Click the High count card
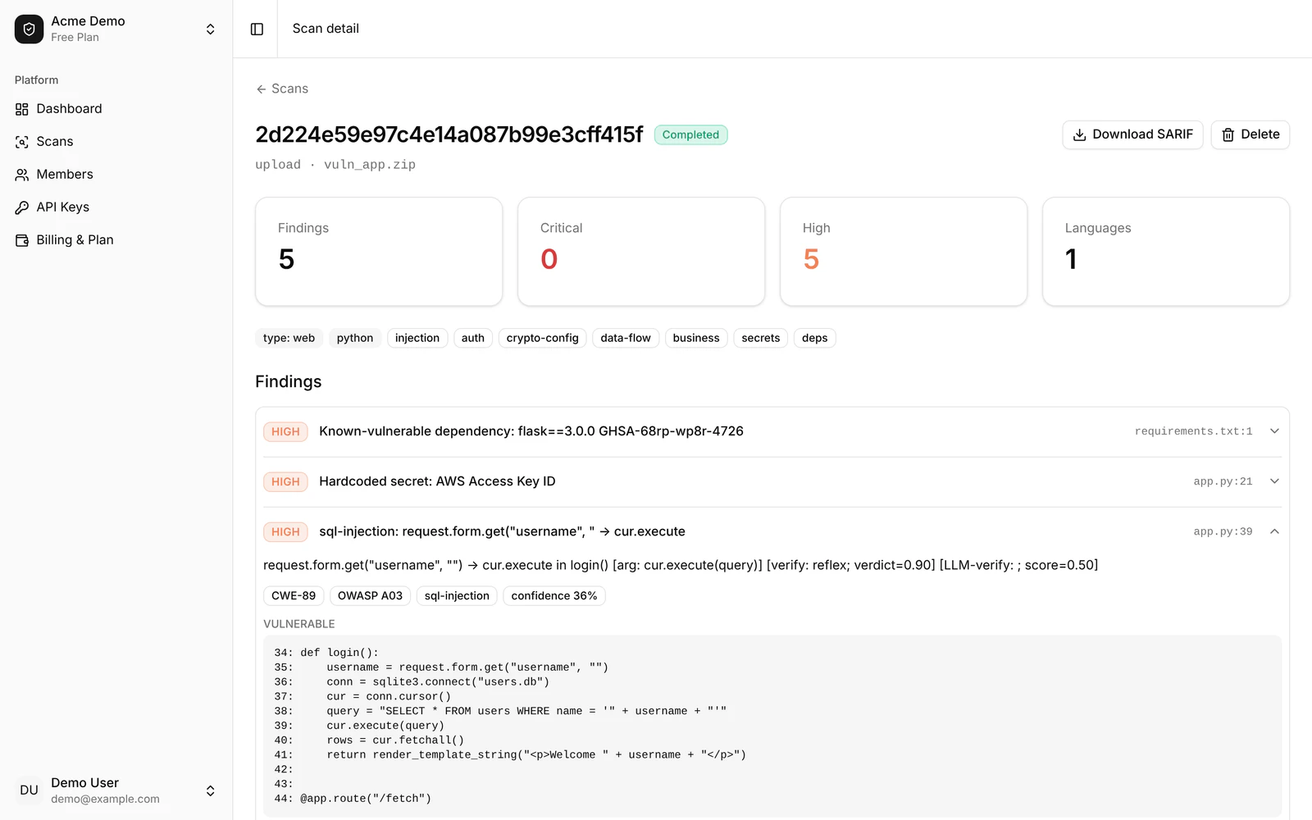 pyautogui.click(x=904, y=252)
